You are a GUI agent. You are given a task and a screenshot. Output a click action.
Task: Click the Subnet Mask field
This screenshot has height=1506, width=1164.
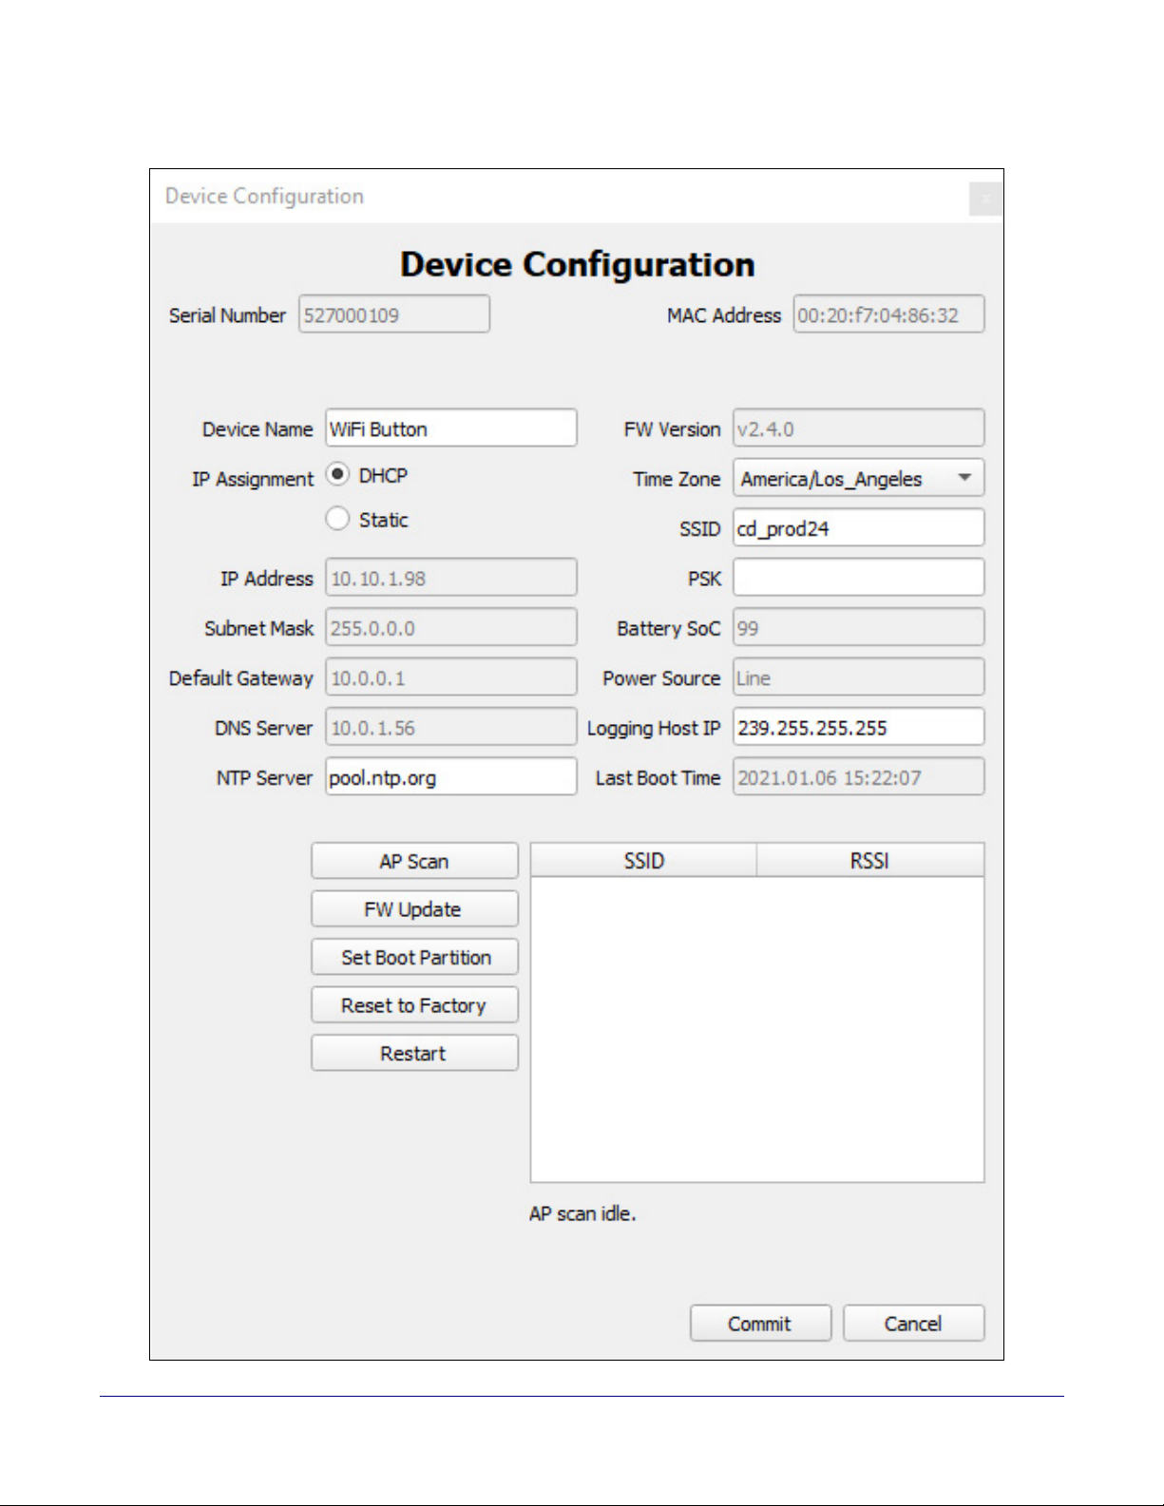[x=450, y=628]
